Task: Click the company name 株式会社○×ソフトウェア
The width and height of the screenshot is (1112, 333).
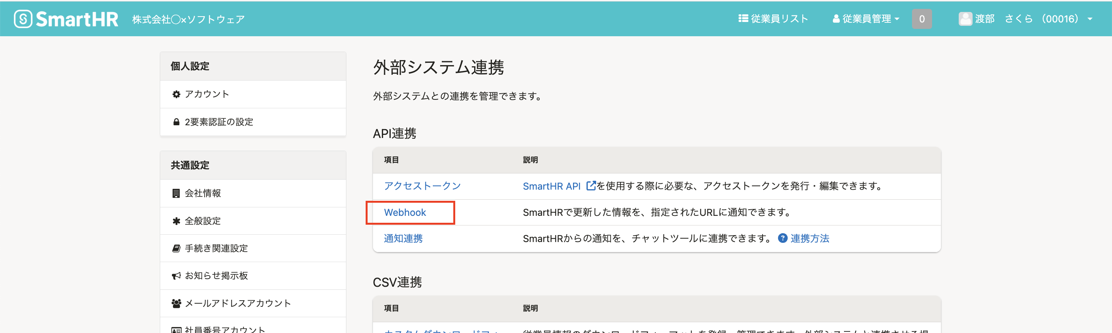Action: (x=188, y=19)
